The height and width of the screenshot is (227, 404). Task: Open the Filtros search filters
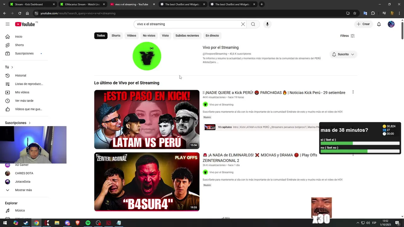(x=348, y=36)
